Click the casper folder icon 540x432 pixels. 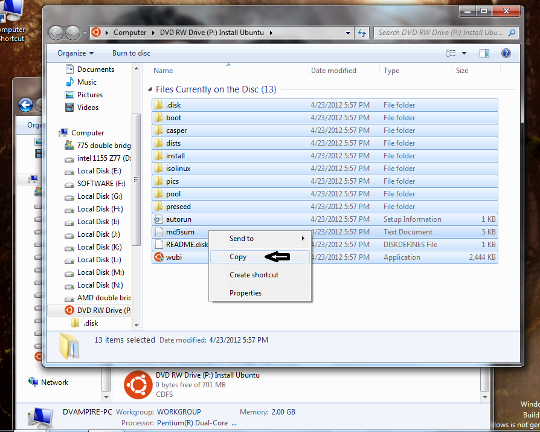click(158, 131)
